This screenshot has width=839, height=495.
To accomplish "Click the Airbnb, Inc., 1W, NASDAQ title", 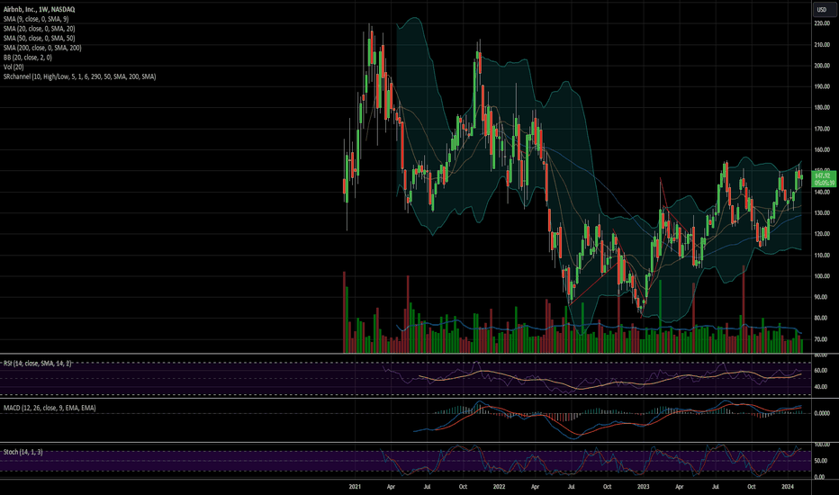I will tap(39, 10).
